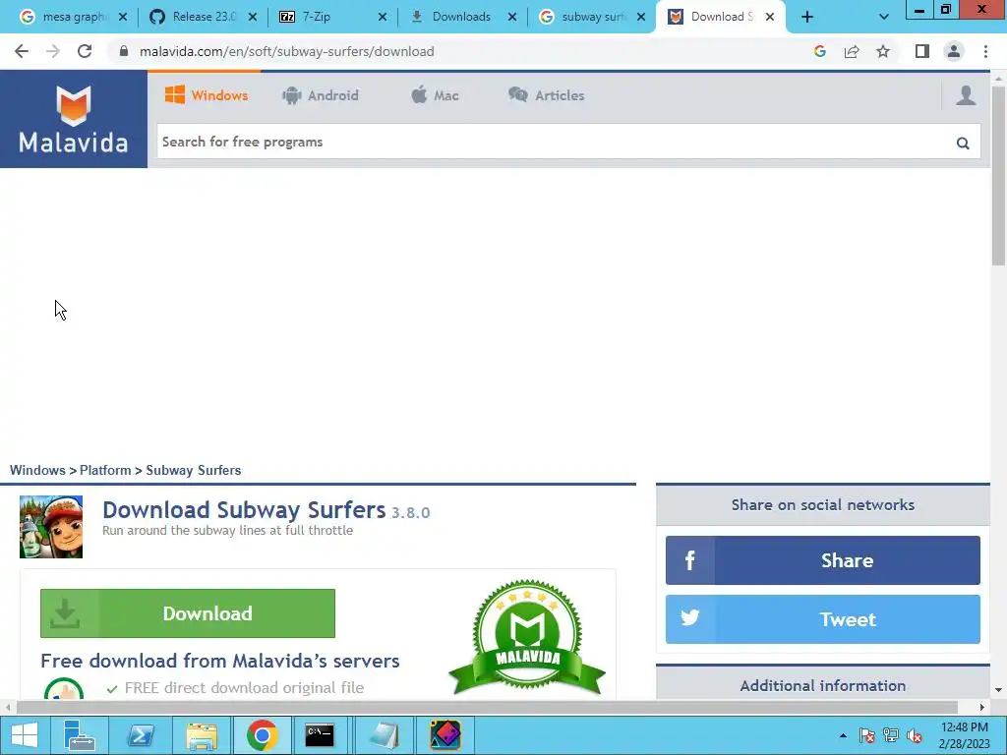Open the Chrome profile avatar
Screen dimensions: 1007x755
954,51
